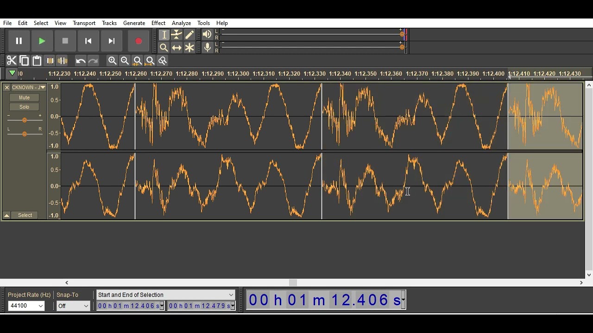
Task: Fit selection to window width
Action: pyautogui.click(x=138, y=61)
